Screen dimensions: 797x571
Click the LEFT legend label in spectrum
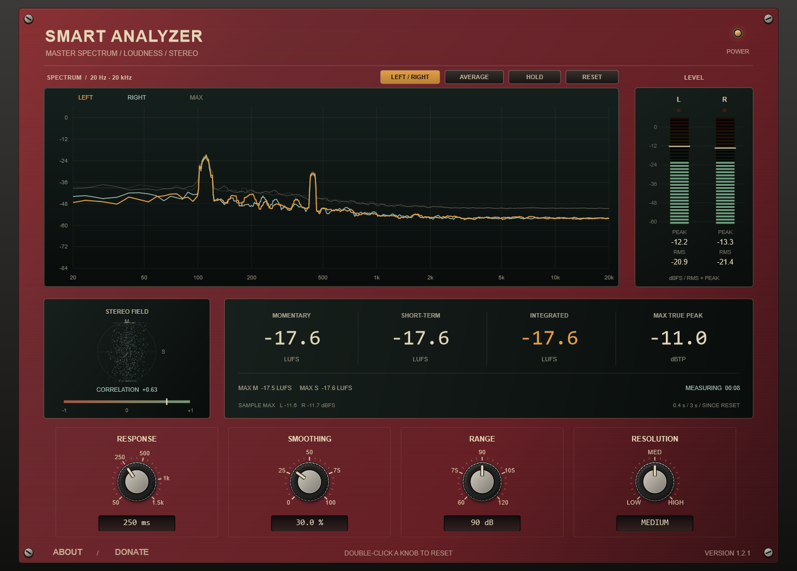coord(86,97)
